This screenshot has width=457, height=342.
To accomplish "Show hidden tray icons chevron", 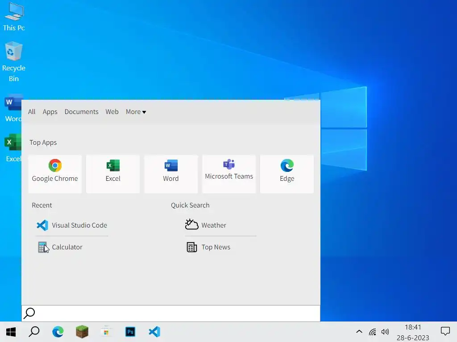I will pyautogui.click(x=359, y=331).
